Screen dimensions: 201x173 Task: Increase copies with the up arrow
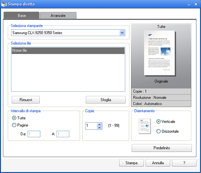[x=99, y=124]
